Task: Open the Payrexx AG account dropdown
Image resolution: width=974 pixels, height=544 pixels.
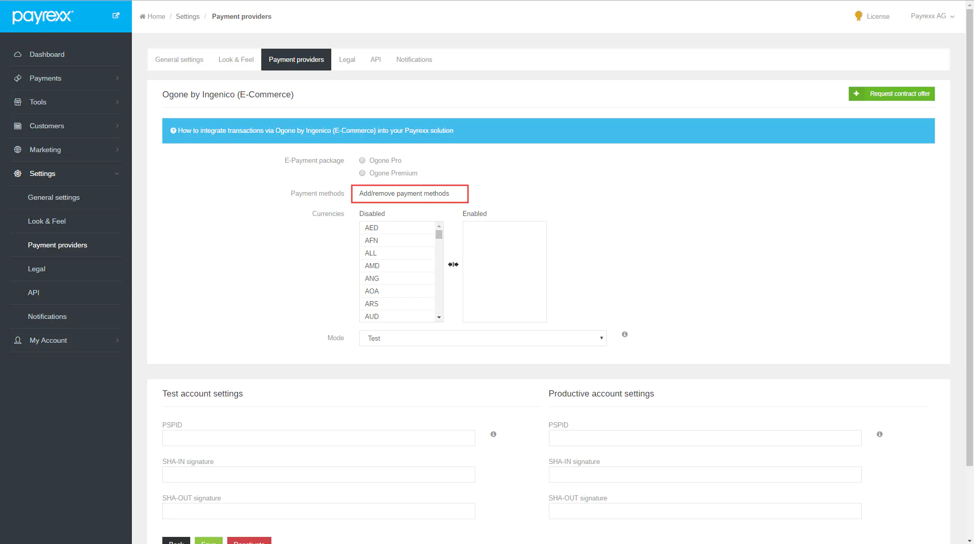Action: tap(932, 16)
